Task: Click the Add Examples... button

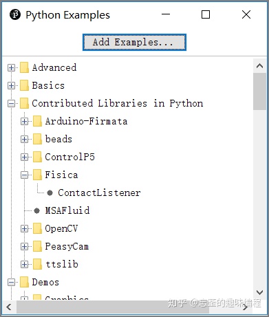Action: [134, 43]
